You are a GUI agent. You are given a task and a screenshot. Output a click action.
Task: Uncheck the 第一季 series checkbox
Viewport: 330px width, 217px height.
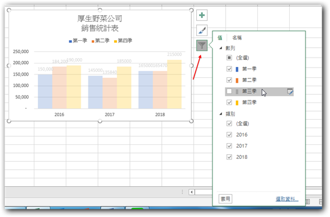pyautogui.click(x=229, y=69)
